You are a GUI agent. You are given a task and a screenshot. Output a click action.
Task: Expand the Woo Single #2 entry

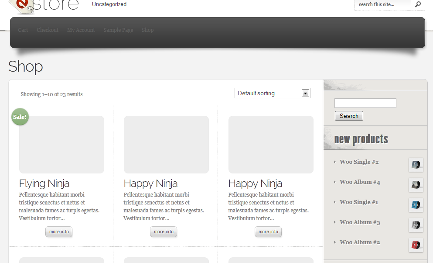tap(359, 162)
